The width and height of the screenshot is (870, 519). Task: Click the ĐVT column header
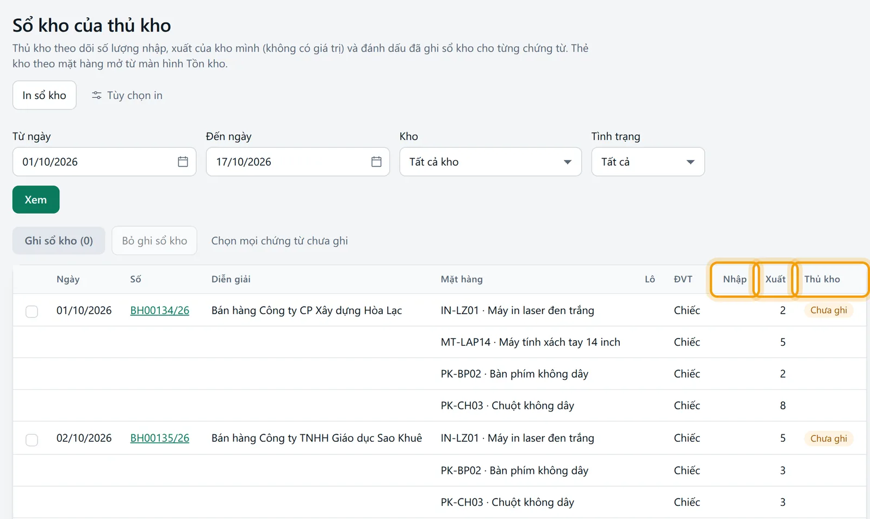[683, 279]
